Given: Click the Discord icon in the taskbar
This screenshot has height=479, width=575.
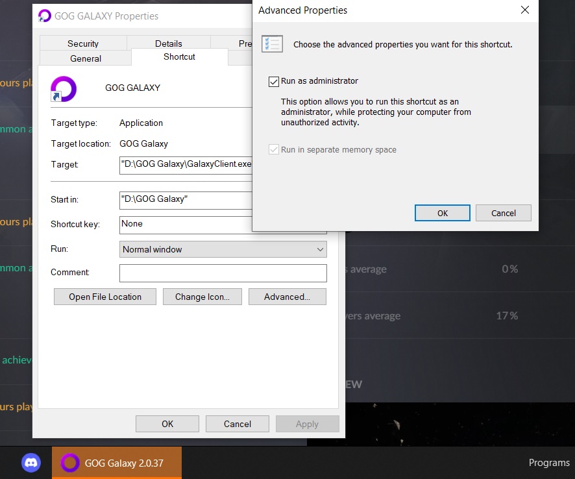Looking at the screenshot, I should (31, 463).
